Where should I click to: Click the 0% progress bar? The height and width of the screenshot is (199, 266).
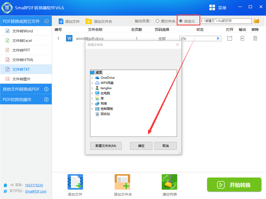[200, 39]
